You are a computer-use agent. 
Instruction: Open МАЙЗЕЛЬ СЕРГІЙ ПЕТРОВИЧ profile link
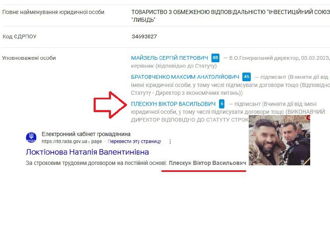pyautogui.click(x=170, y=58)
